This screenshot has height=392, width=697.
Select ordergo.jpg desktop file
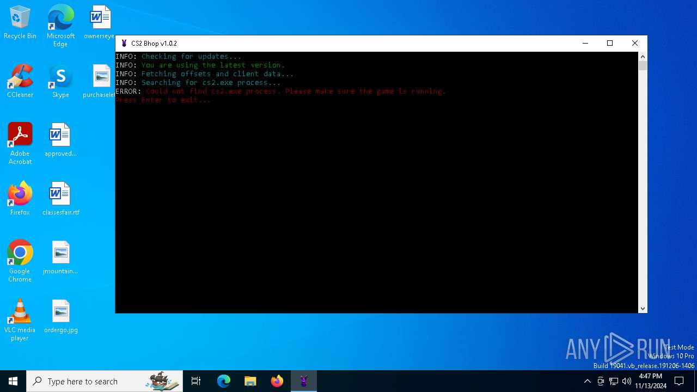(60, 317)
